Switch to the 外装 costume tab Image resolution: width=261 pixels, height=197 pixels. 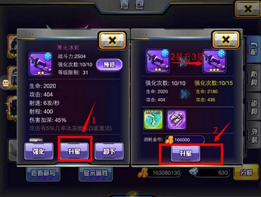coord(254,135)
